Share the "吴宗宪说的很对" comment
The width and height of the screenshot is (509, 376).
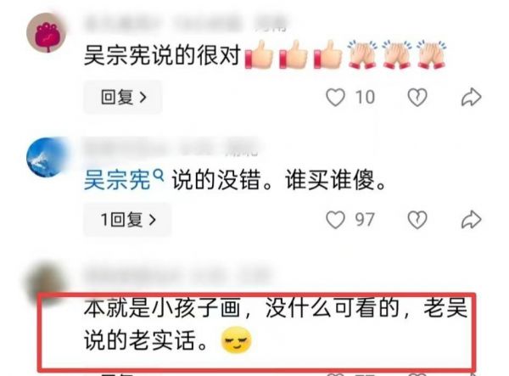point(471,97)
